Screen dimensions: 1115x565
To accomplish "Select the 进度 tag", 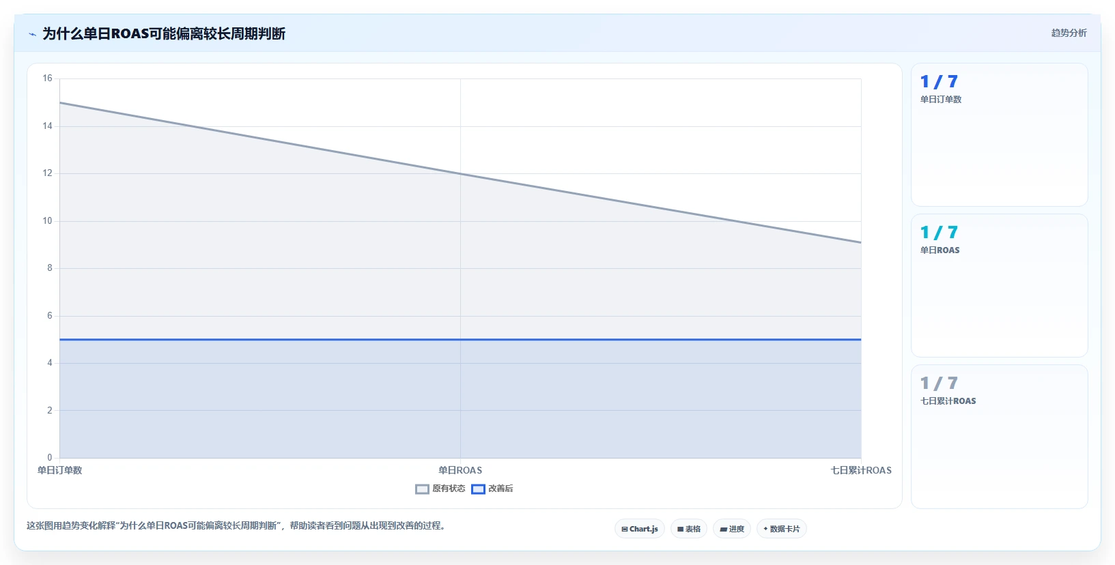I will click(x=732, y=529).
